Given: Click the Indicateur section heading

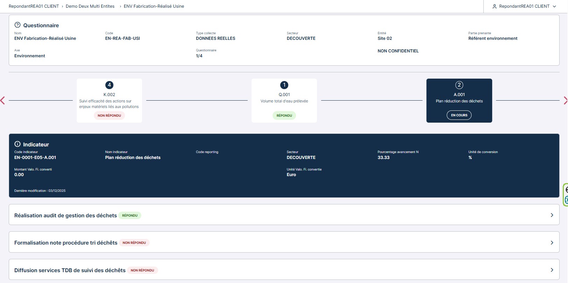Looking at the screenshot, I should tap(36, 144).
